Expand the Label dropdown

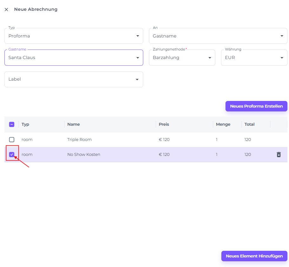pos(74,79)
